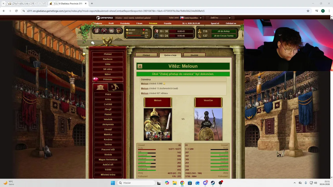Click Odhlásit se to log out
This screenshot has height=187, width=333.
[x=231, y=23]
